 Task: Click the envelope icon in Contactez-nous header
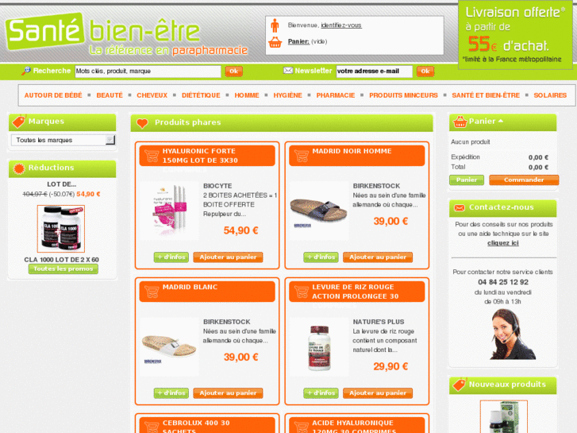tap(460, 208)
